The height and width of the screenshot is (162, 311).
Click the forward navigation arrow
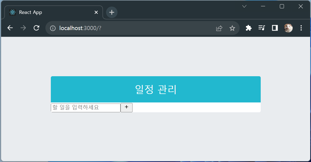[23, 28]
